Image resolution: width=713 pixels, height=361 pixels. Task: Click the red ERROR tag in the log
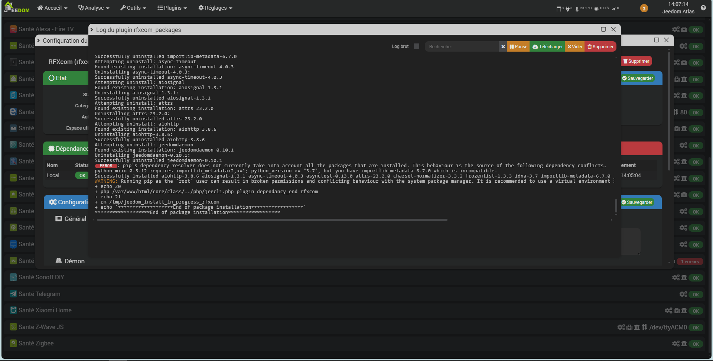pos(106,166)
